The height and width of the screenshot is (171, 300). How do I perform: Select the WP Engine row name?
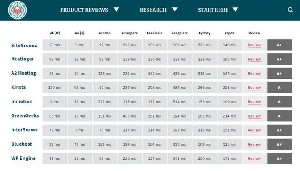(23, 158)
